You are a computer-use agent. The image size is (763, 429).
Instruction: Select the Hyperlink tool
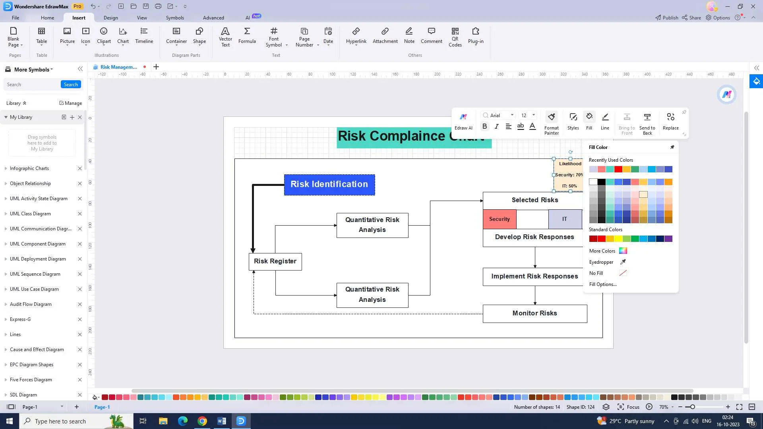(356, 35)
